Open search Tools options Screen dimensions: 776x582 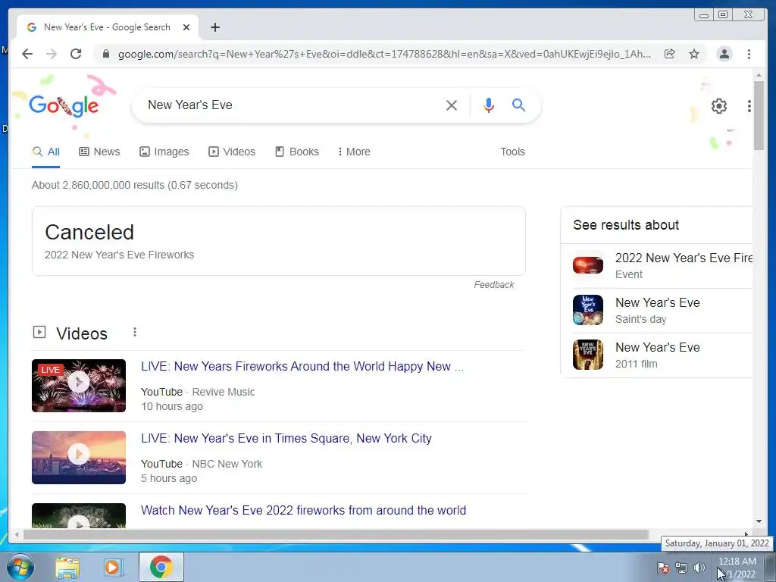coord(512,152)
